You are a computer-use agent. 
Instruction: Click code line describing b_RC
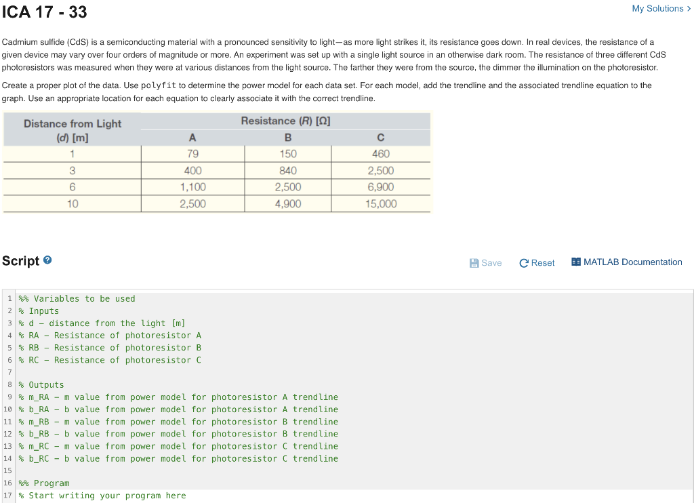[178, 459]
